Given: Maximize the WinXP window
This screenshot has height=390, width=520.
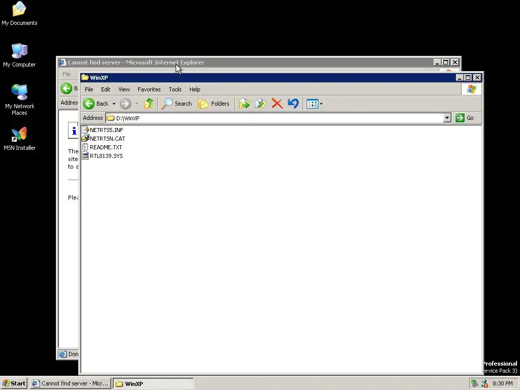Looking at the screenshot, I should [468, 78].
